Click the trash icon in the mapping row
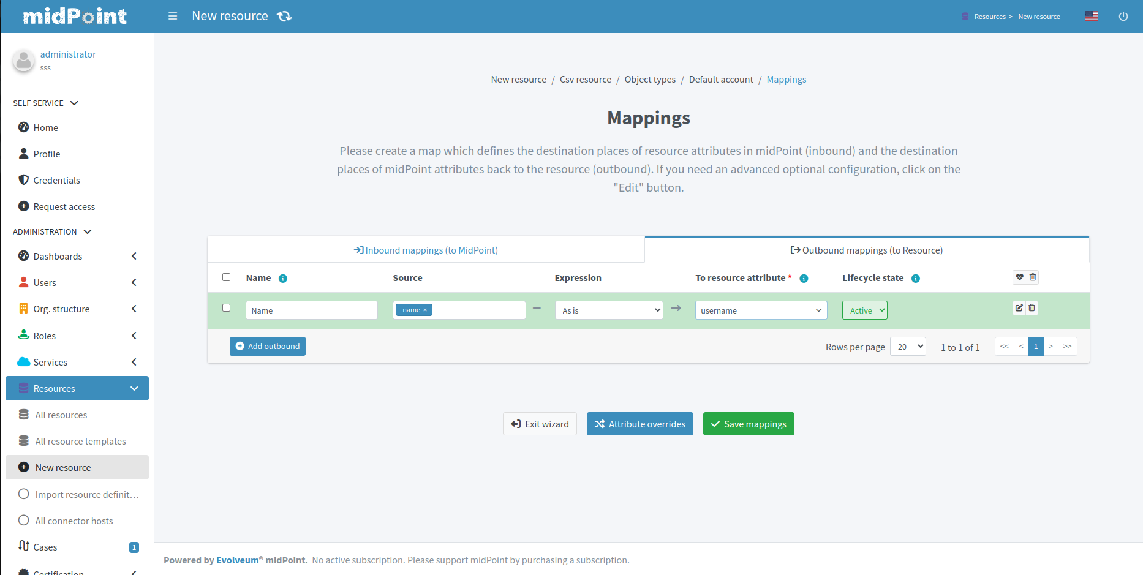Viewport: 1143px width, 575px height. pyautogui.click(x=1032, y=308)
